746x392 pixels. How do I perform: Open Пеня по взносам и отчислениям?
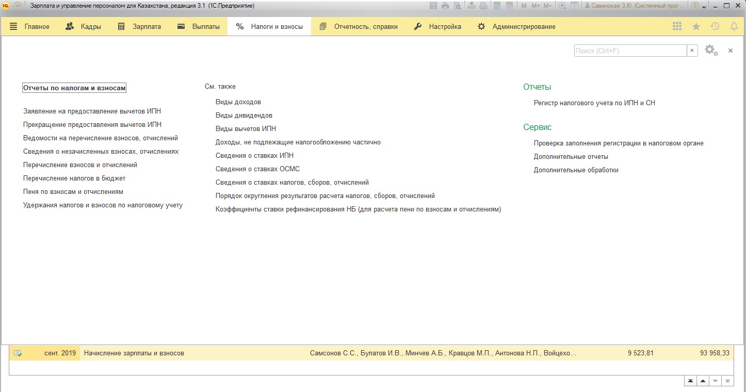click(x=73, y=191)
